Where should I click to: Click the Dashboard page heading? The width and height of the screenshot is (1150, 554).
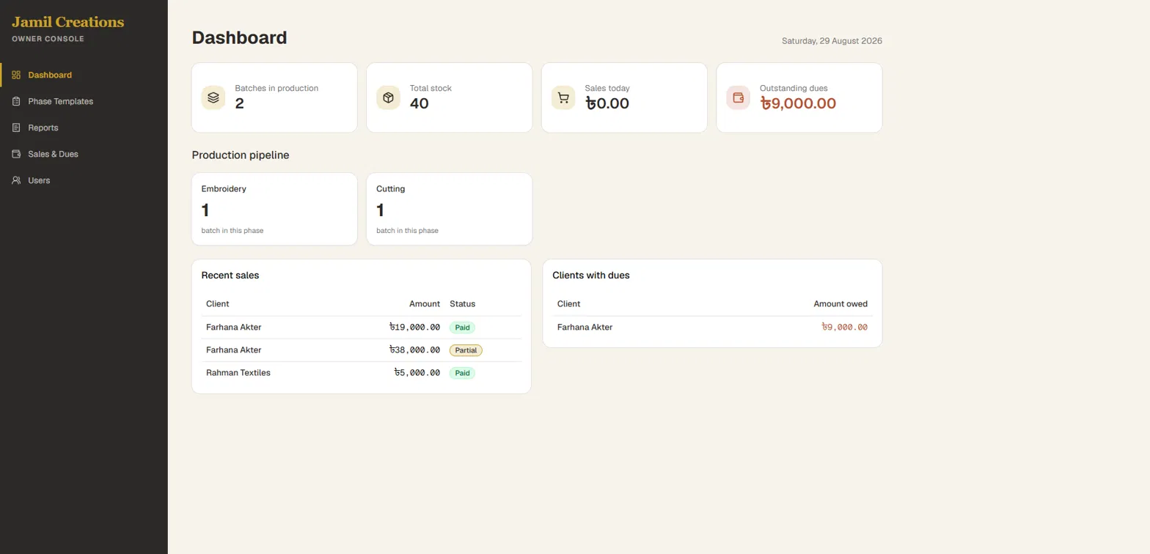239,38
